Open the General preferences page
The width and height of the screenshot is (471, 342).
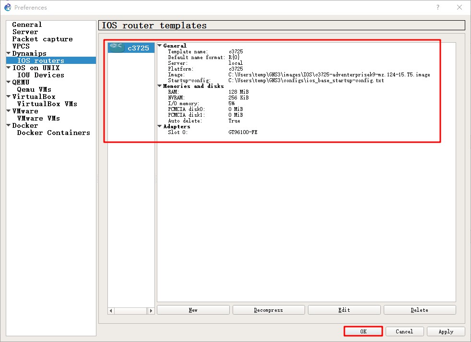pyautogui.click(x=27, y=24)
